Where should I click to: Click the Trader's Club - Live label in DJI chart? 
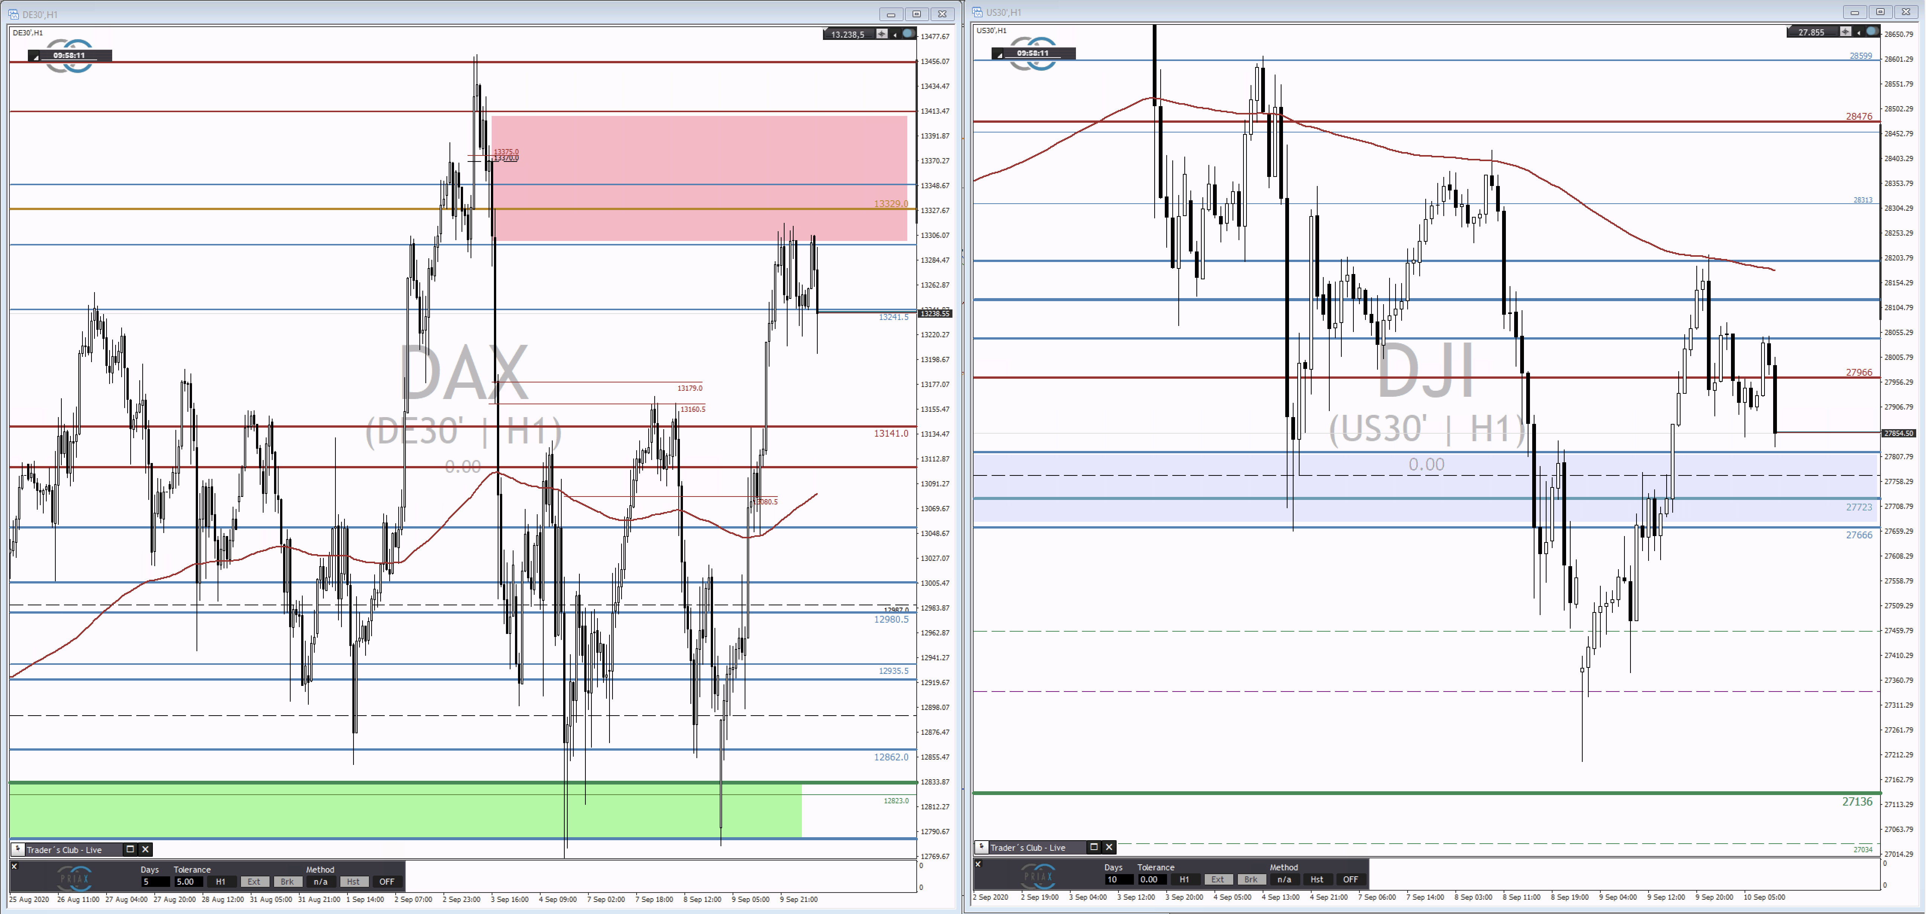[1028, 847]
